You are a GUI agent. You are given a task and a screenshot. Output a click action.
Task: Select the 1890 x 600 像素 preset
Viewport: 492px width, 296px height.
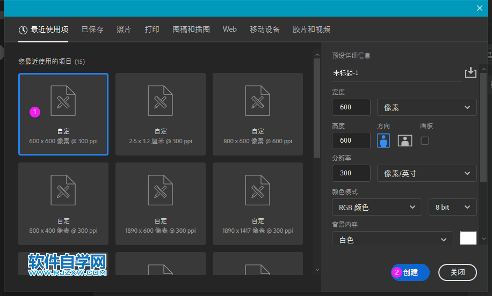click(161, 204)
